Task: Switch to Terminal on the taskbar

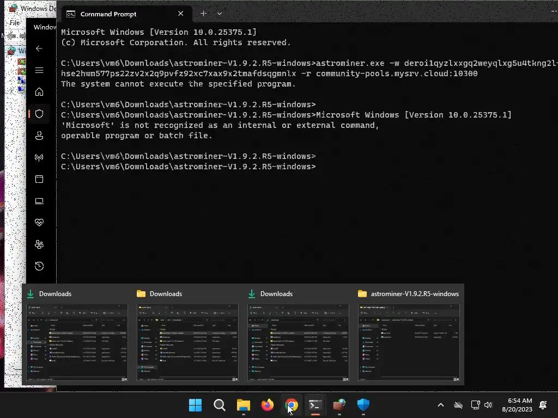Action: click(x=316, y=405)
